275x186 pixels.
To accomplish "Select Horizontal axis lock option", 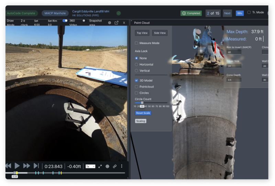I will click(x=136, y=65).
